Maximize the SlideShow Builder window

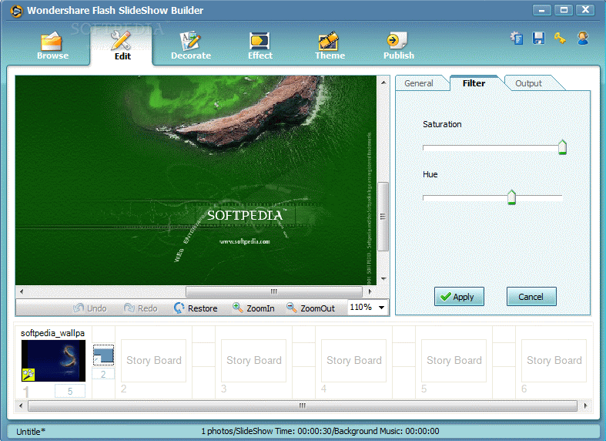(564, 10)
